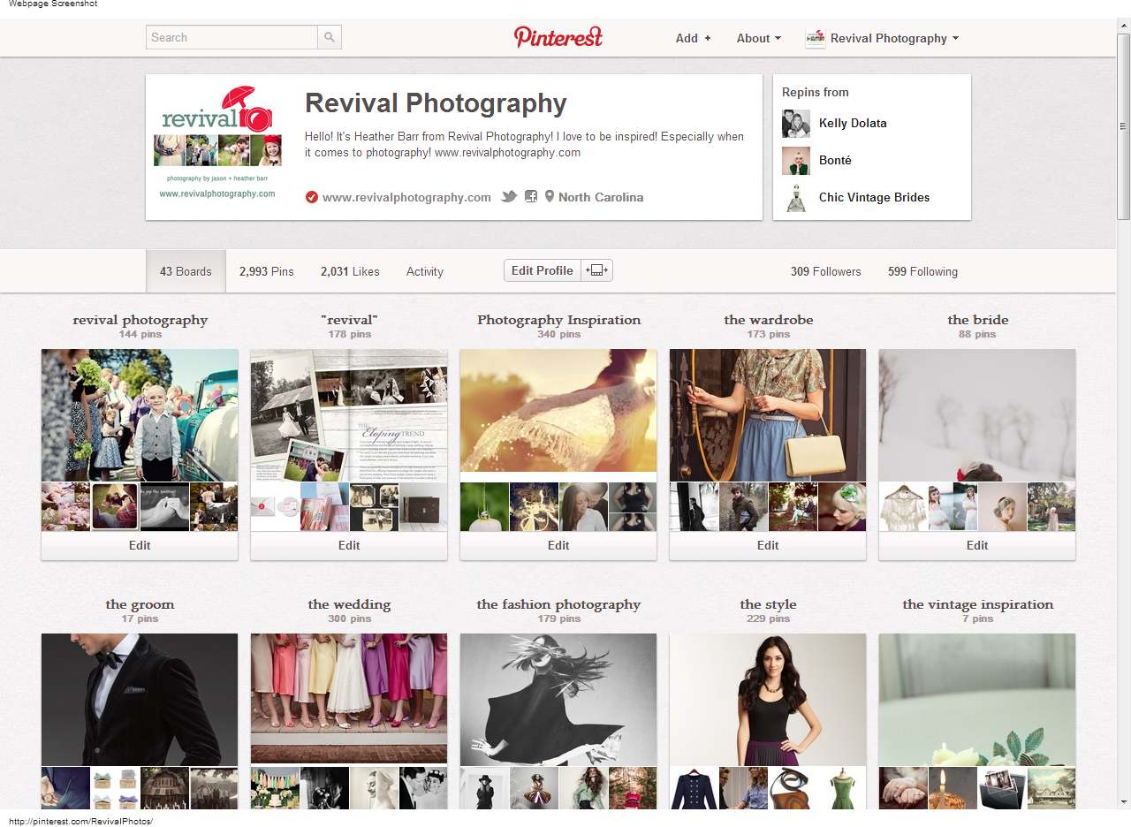
Task: Edit the revival photography board
Action: coord(140,545)
